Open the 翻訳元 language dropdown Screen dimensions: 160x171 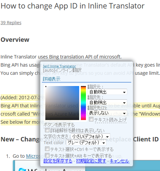click(x=107, y=92)
